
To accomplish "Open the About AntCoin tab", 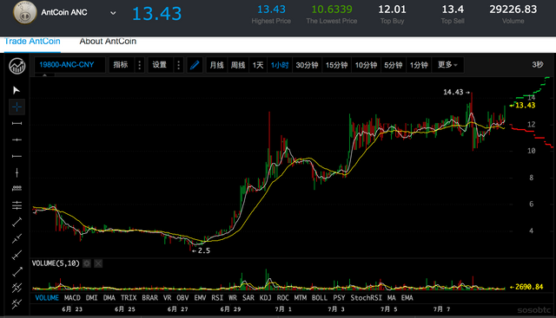I will coord(108,42).
